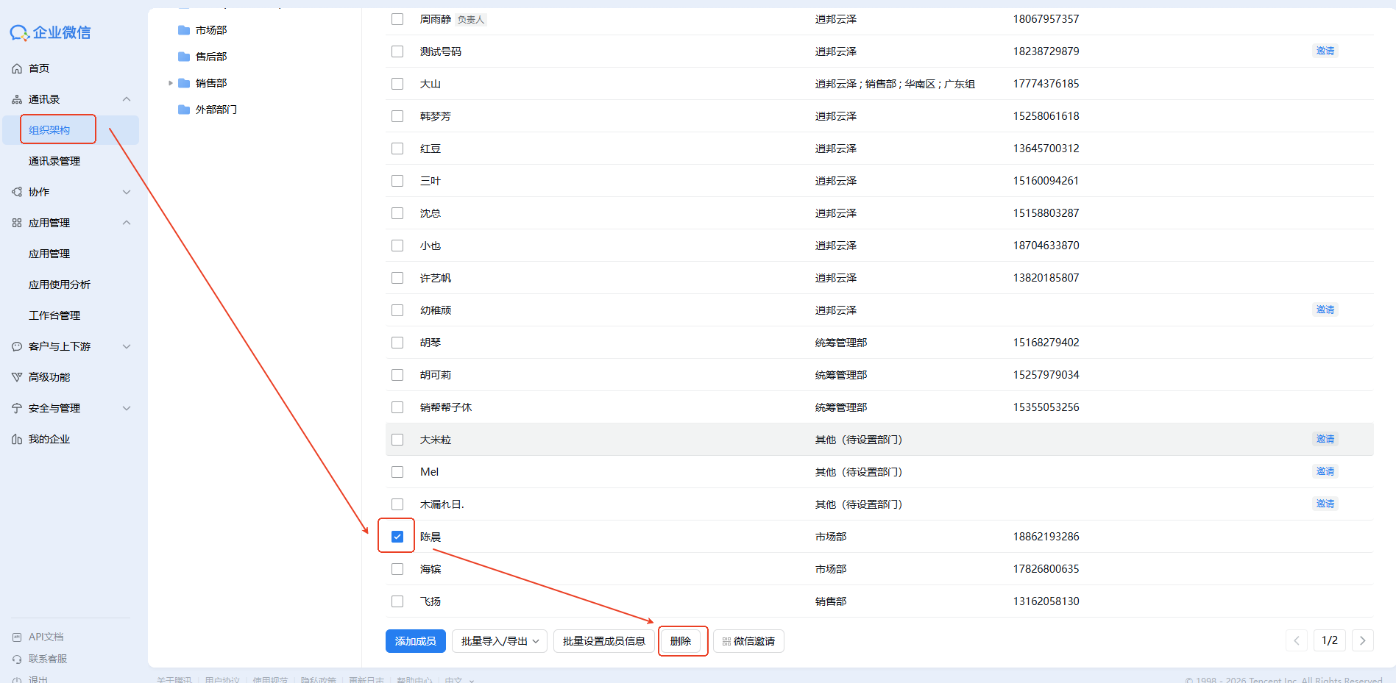This screenshot has height=683, width=1396.
Task: Click the 外部部门 folder icon
Action: point(184,110)
